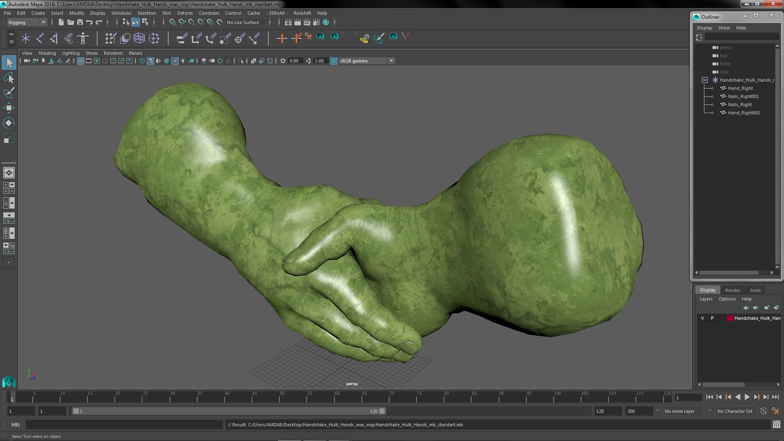
Task: Click the Create Lattice icon
Action: 139,38
